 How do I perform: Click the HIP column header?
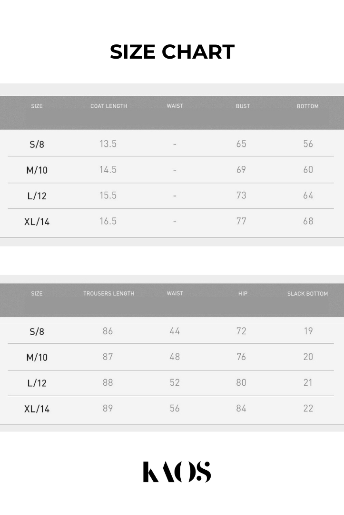[243, 293]
